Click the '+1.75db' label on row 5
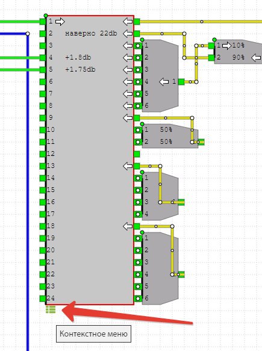262x351 pixels. 80,70
